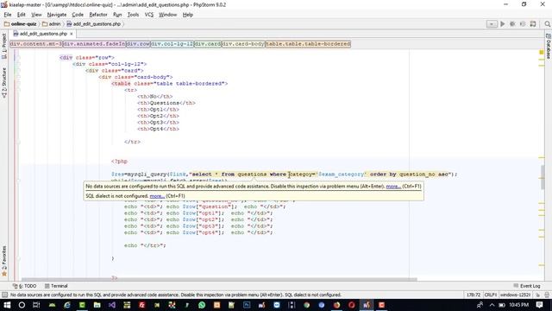Open the Tools menu

pyautogui.click(x=133, y=15)
